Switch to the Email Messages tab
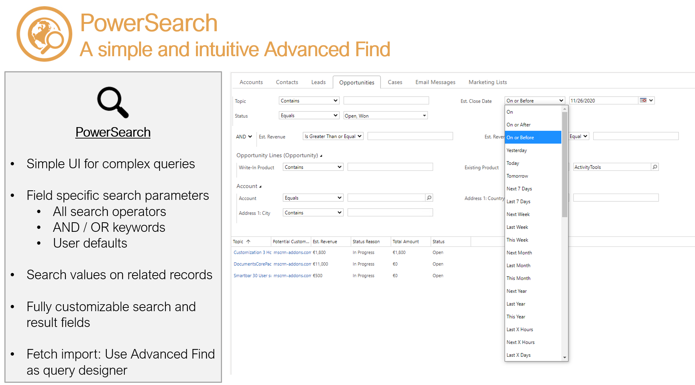This screenshot has height=385, width=695. coord(435,82)
